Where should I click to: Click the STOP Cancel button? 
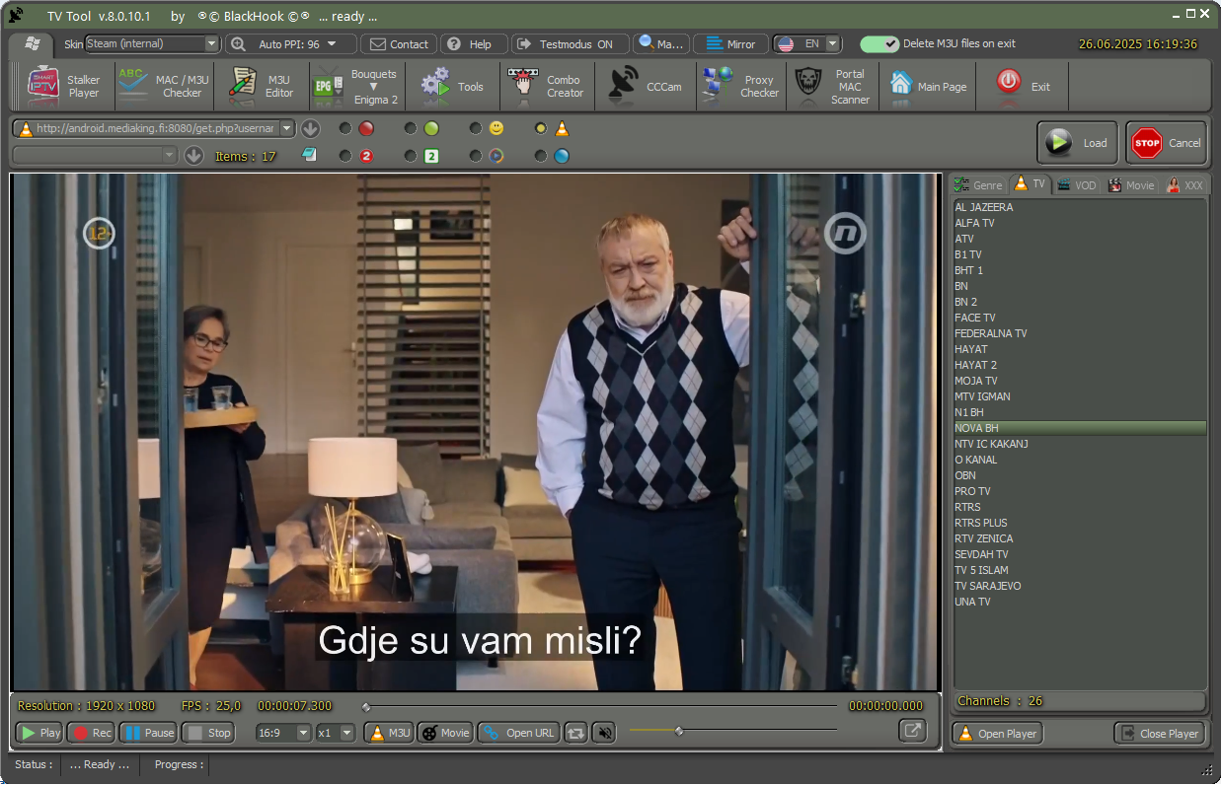click(1167, 142)
